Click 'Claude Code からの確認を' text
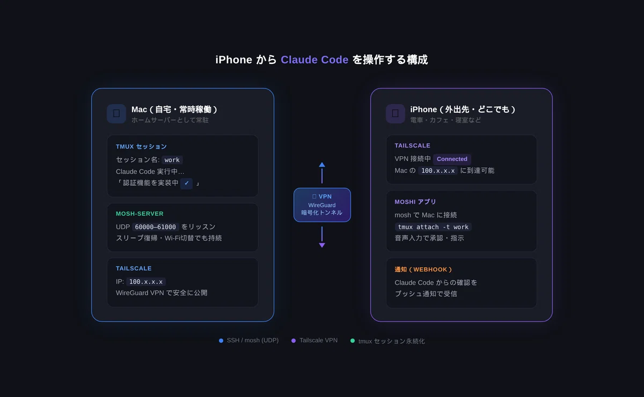The width and height of the screenshot is (644, 397). 436,283
